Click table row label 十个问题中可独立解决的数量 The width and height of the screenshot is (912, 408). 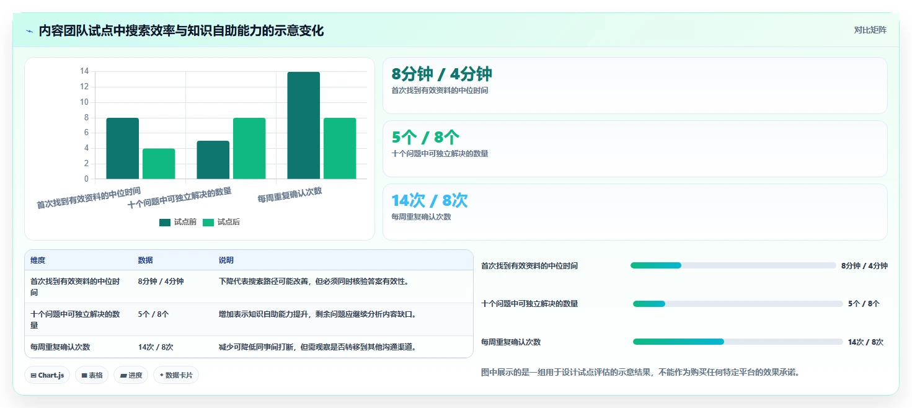(x=76, y=319)
